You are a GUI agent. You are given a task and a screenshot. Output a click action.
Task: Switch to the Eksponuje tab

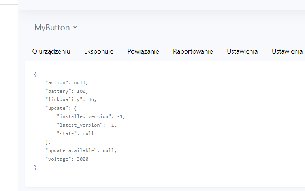[99, 51]
